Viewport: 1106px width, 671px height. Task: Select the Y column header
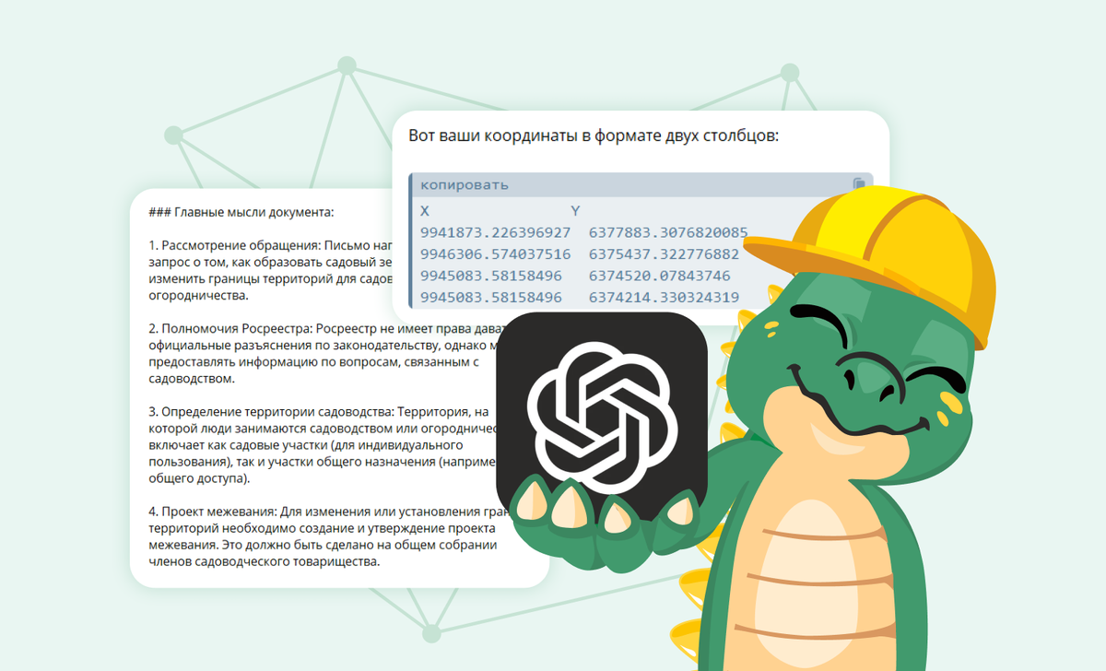[575, 211]
